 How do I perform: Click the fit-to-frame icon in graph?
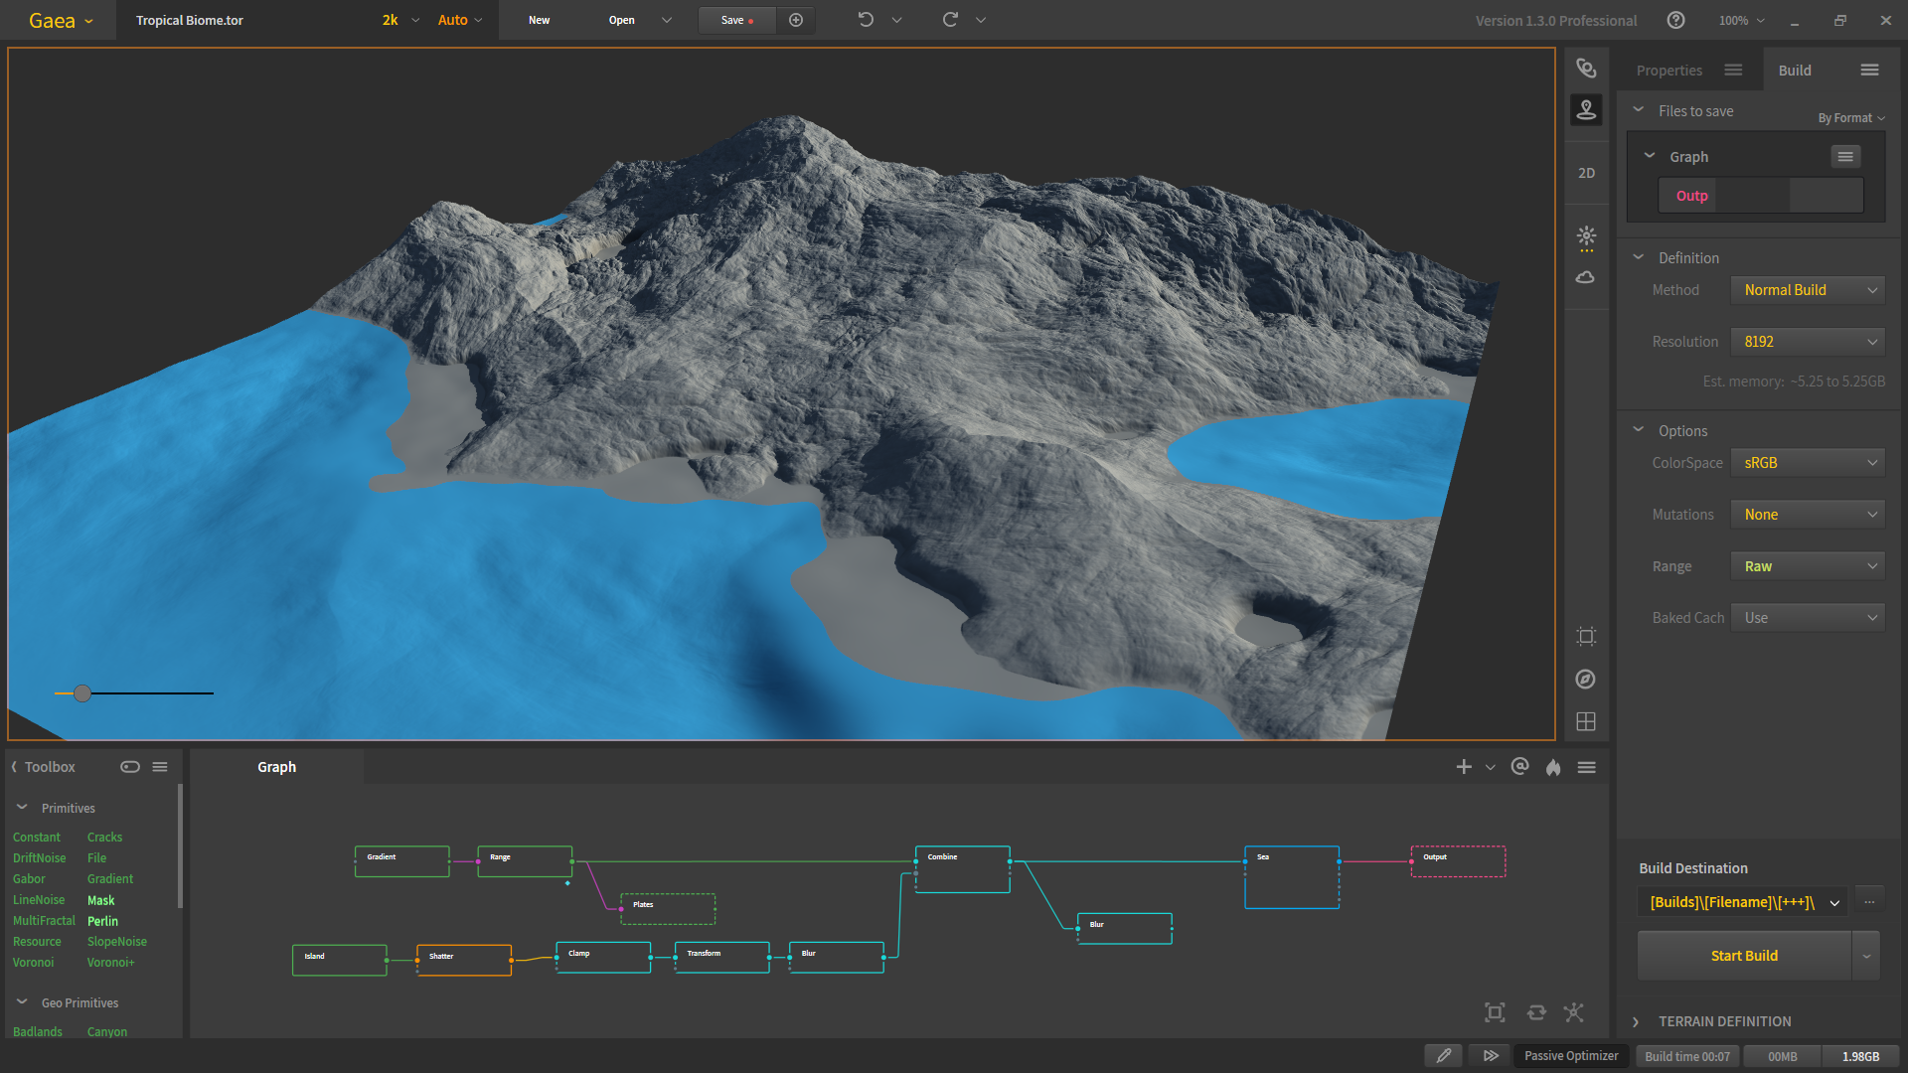coord(1495,1012)
